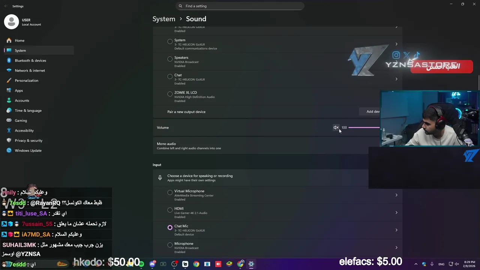The height and width of the screenshot is (270, 480).
Task: Select Chat output device radio button
Action: (170, 76)
